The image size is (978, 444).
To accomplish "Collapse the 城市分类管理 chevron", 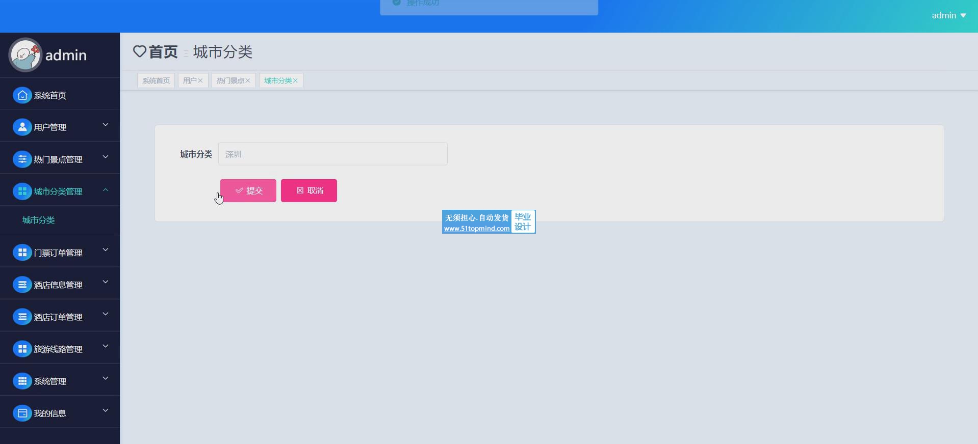I will pos(106,189).
